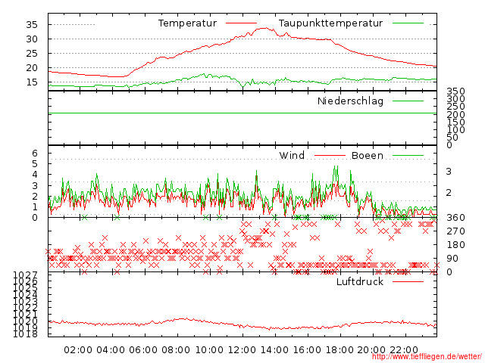Viewport: 485px width, 363px height.
Task: Click the 35 temperature axis value
Action: [32, 25]
